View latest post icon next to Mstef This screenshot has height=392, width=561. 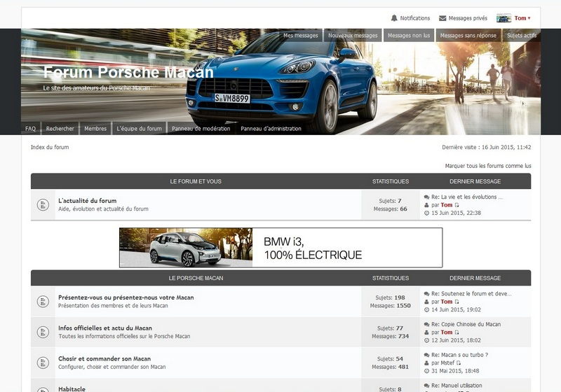tap(459, 363)
